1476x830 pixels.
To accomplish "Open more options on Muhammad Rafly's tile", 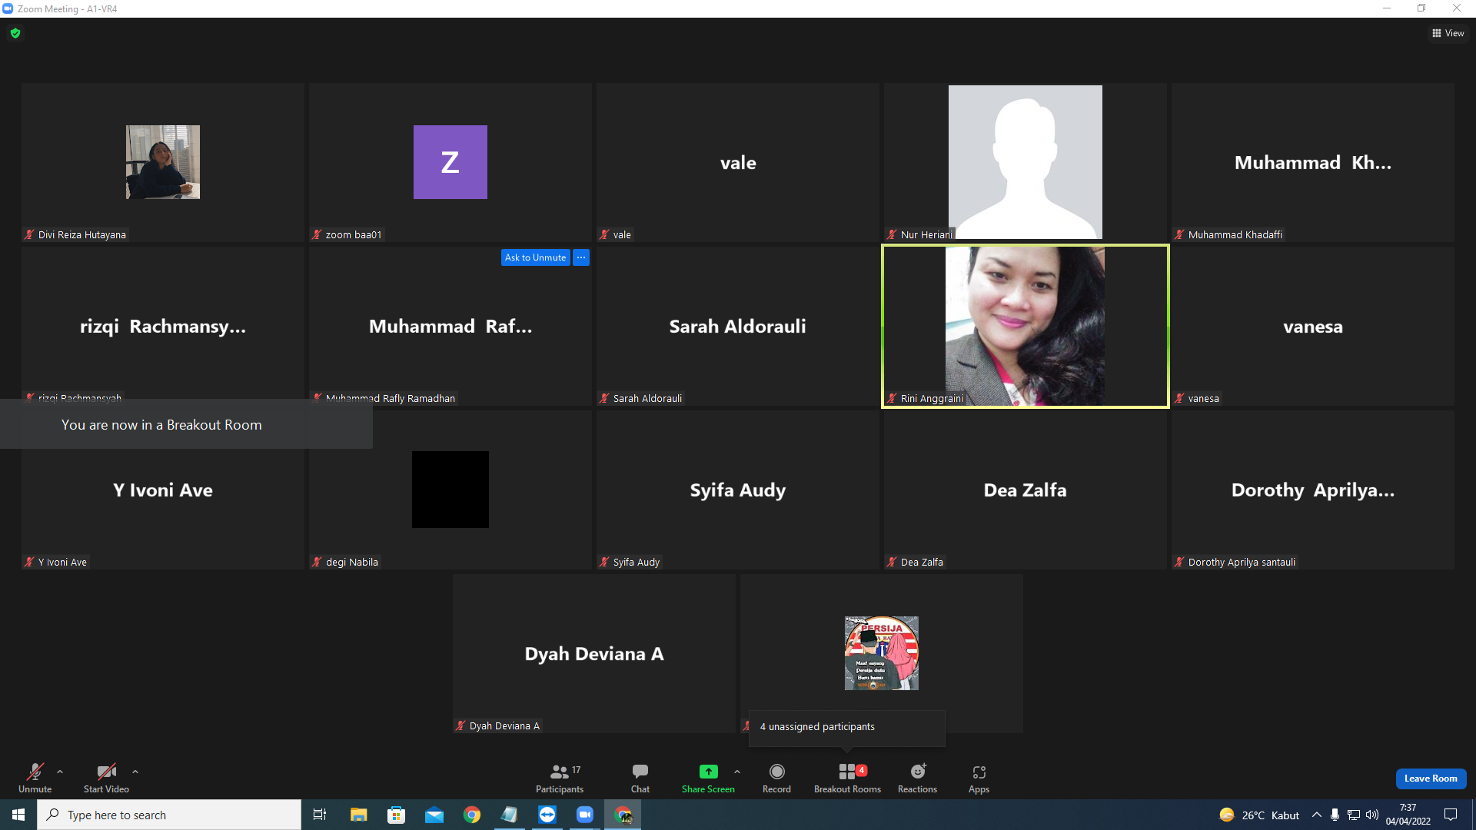I will 581,257.
